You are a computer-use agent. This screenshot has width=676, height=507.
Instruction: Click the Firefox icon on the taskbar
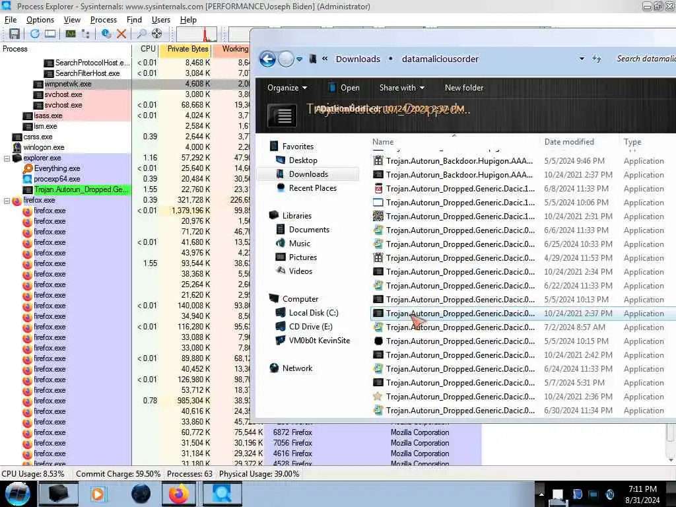click(179, 494)
